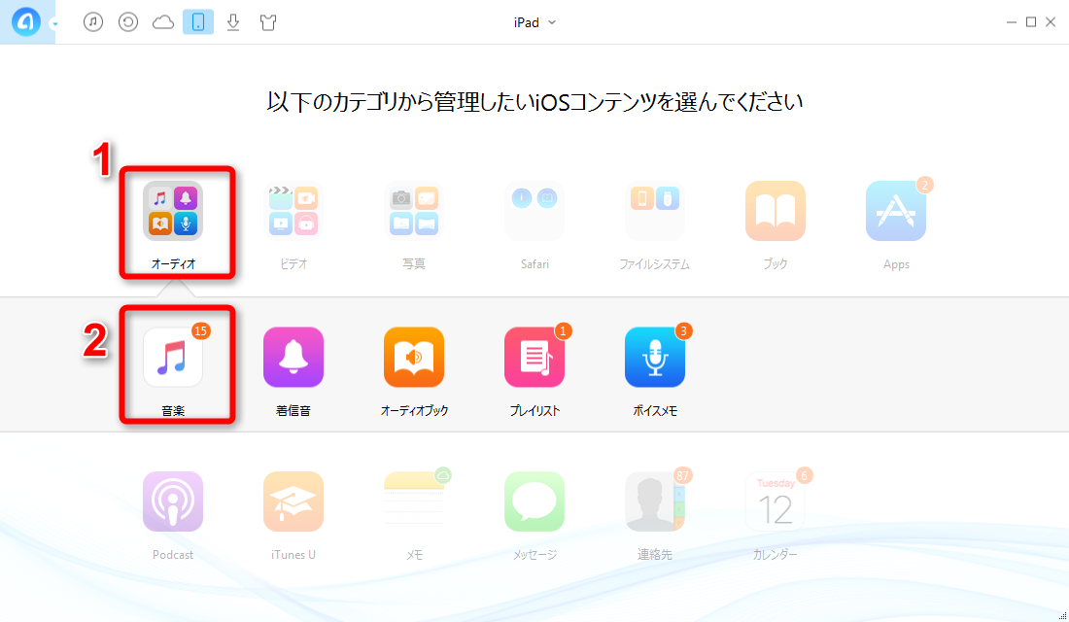Screen dimensions: 1069x622
Task: Open the Apps category icon
Action: [896, 211]
